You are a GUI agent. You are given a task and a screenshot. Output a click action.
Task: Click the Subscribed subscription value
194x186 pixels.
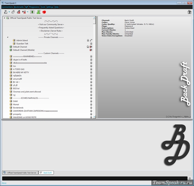tap(129, 28)
